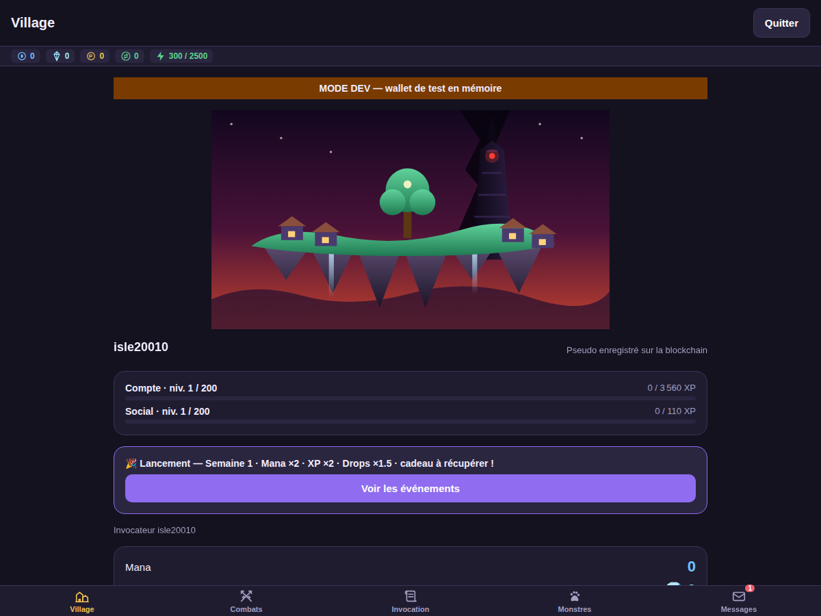Click the crystal gem currency counter
The height and width of the screenshot is (616, 821).
coord(60,56)
